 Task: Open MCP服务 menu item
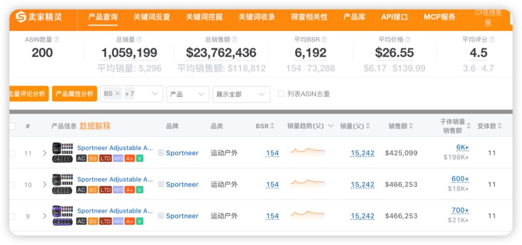[439, 17]
